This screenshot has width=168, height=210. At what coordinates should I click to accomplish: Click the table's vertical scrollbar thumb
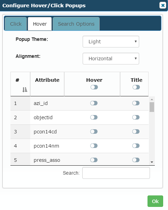click(152, 107)
